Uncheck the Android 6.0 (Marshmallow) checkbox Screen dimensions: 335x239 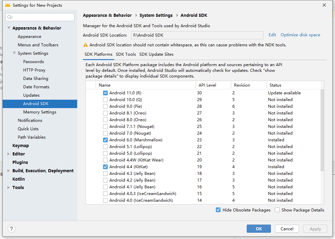tap(106, 140)
